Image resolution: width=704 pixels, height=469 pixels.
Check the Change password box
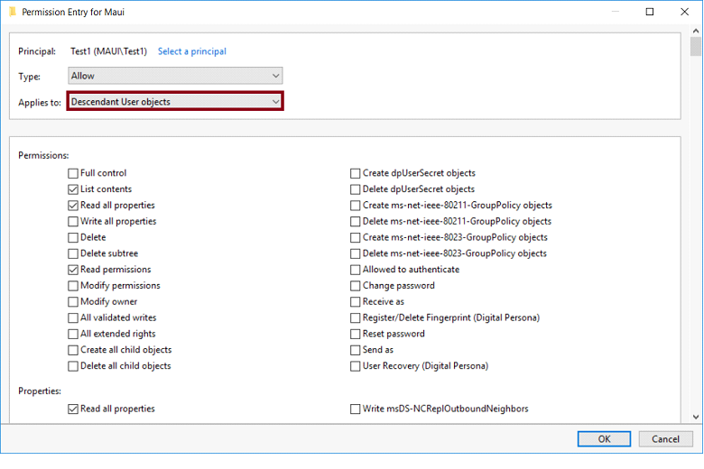pos(356,286)
